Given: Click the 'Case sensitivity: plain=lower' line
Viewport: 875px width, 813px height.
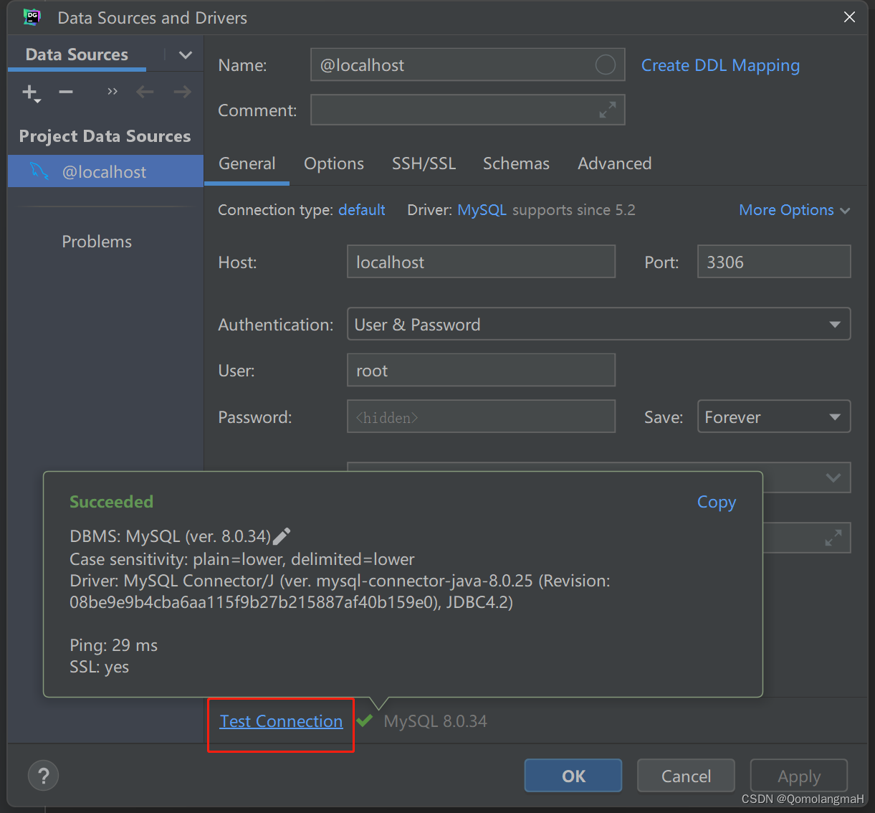Looking at the screenshot, I should pos(242,559).
